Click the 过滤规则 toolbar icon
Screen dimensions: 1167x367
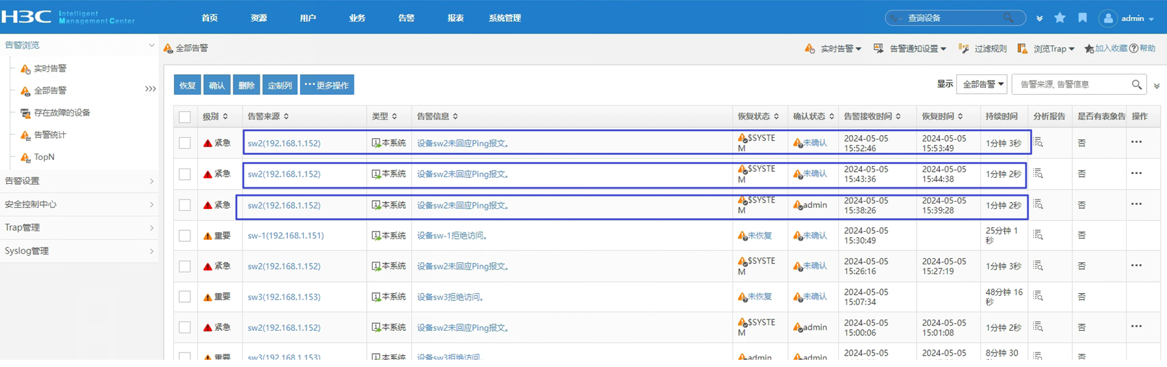pyautogui.click(x=963, y=49)
